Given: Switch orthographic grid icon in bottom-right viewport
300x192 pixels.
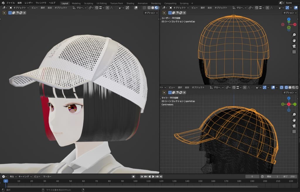Looking at the screenshot, I should coord(294,132).
